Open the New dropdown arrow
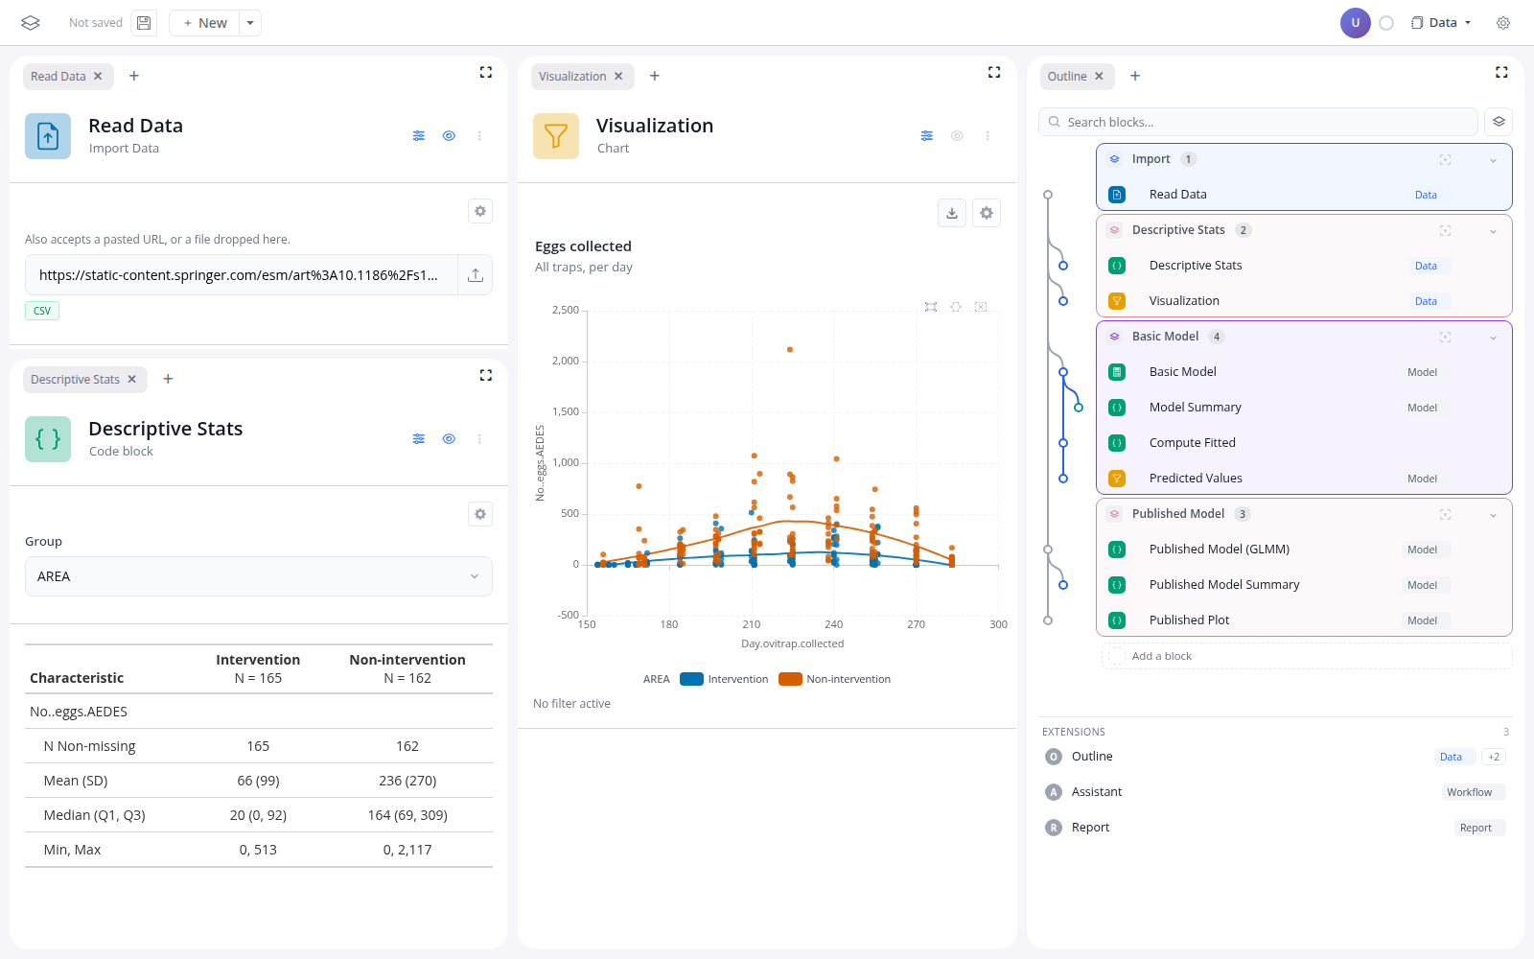Image resolution: width=1534 pixels, height=959 pixels. click(x=250, y=23)
